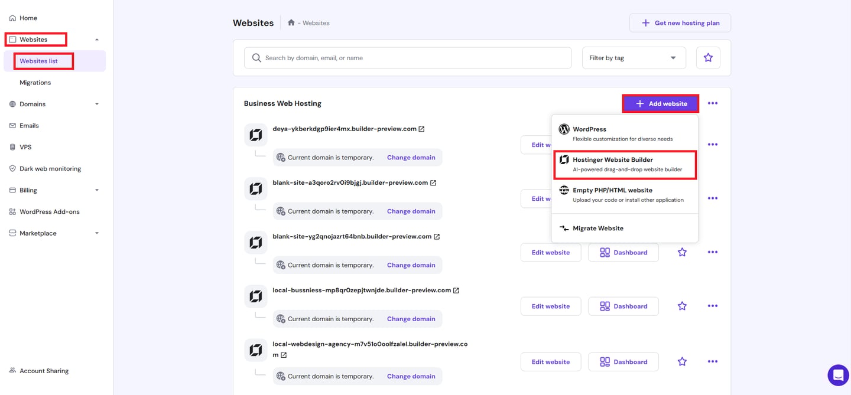Open three-dot menu for Business Web Hosting
The width and height of the screenshot is (851, 395).
[713, 103]
